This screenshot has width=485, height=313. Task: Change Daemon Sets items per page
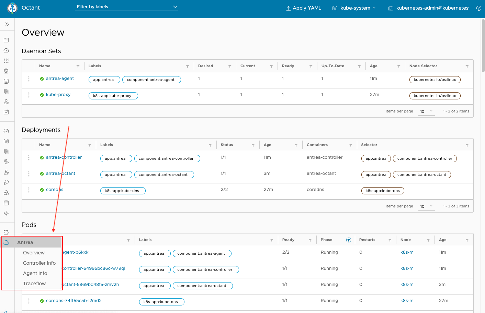(x=426, y=111)
